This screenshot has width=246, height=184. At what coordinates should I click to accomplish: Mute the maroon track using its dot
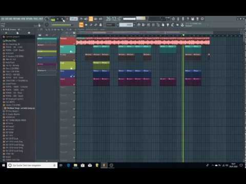pyautogui.click(x=74, y=84)
